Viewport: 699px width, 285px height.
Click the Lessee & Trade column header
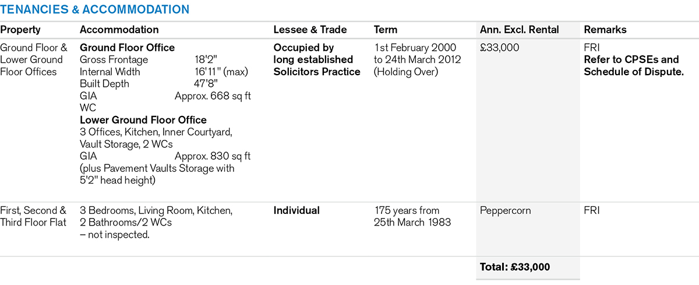[x=310, y=30]
